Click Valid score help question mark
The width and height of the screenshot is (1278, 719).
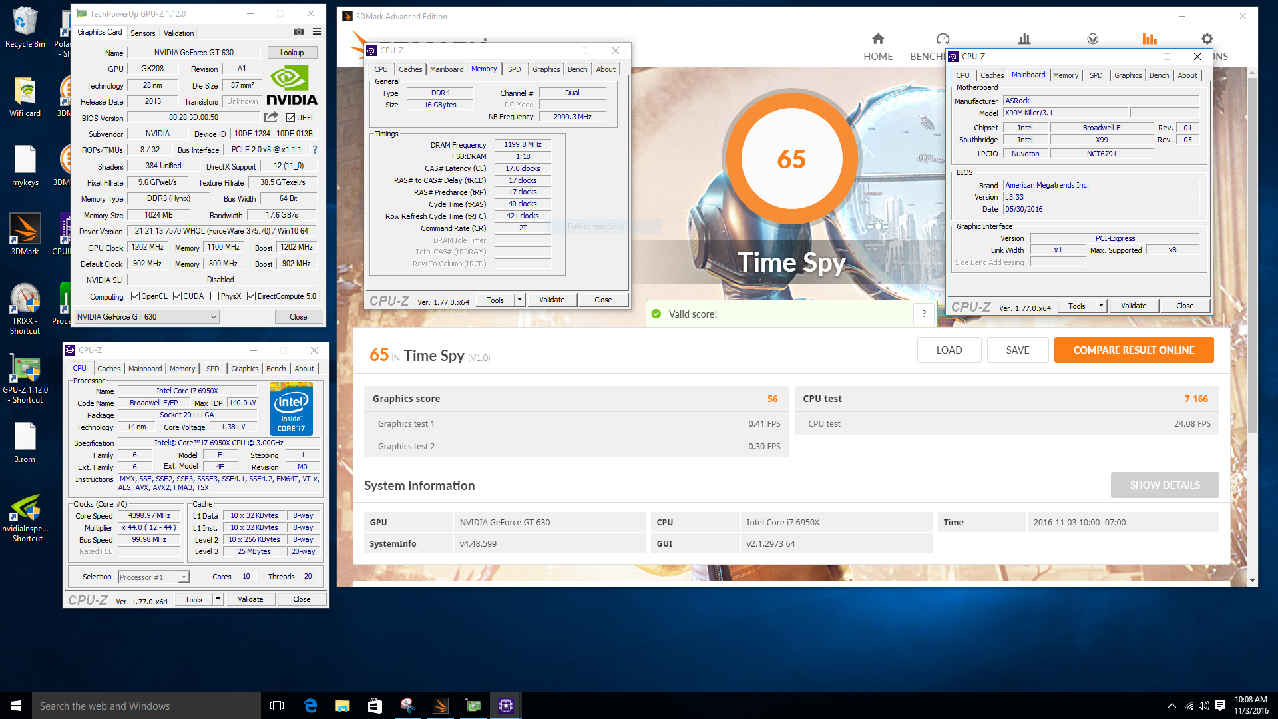coord(924,314)
